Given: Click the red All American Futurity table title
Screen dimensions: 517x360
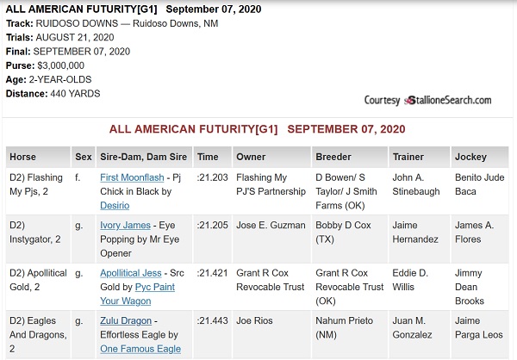Looking at the screenshot, I should click(257, 129).
